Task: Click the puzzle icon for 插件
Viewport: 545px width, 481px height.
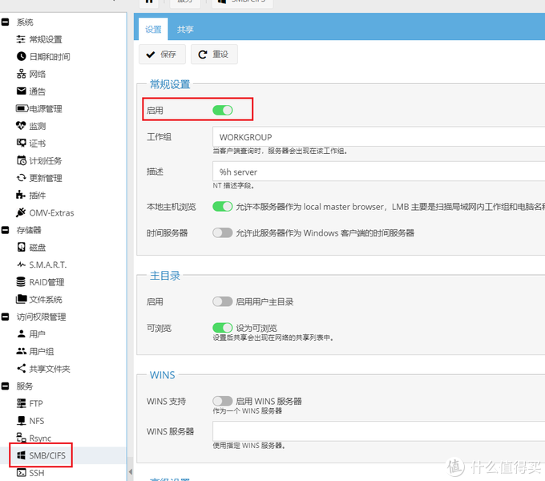Action: tap(21, 195)
